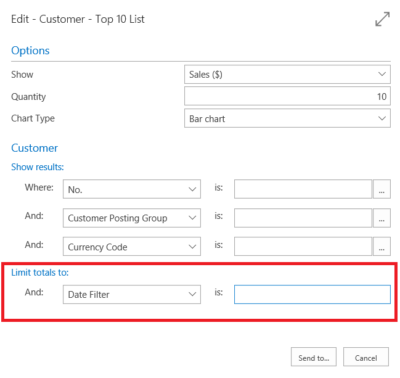Open the Date Filter field dropdown
The image size is (400, 378).
[132, 295]
